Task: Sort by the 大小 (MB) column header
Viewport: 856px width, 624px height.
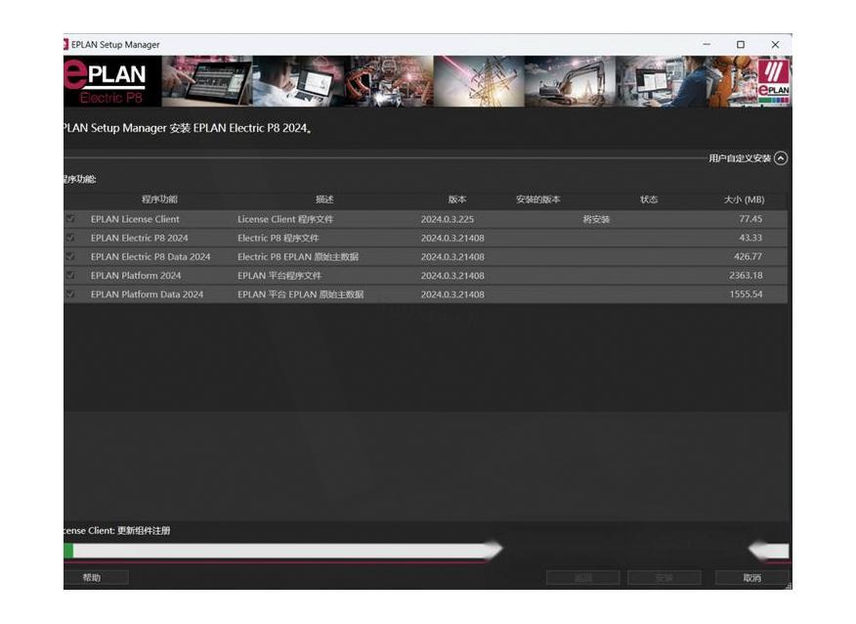Action: [744, 200]
